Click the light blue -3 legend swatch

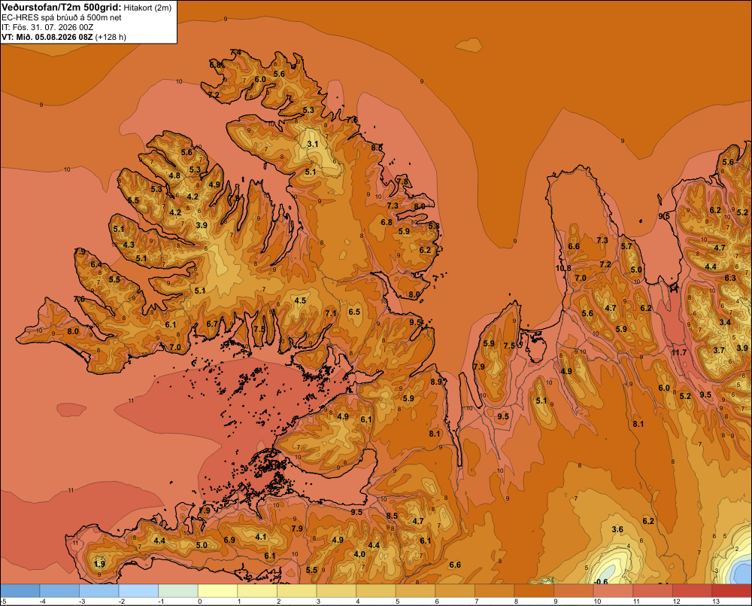pyautogui.click(x=99, y=591)
